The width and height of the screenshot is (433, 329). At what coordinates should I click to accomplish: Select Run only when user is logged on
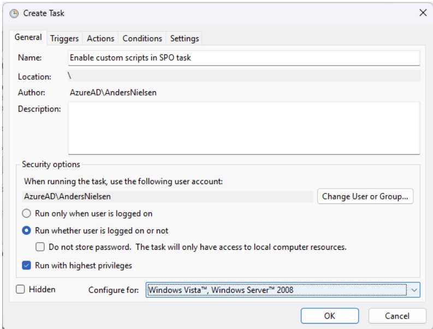[x=26, y=214]
